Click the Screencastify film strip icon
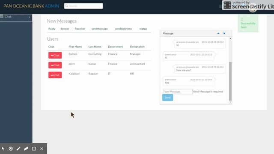274x154 pixels. [x=227, y=5]
